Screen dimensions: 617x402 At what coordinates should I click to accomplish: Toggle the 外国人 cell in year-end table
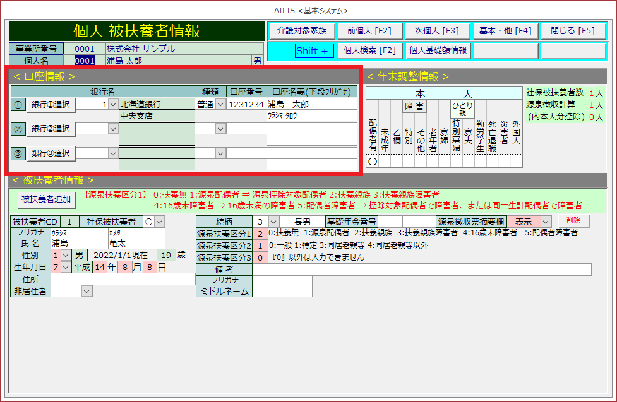point(516,161)
